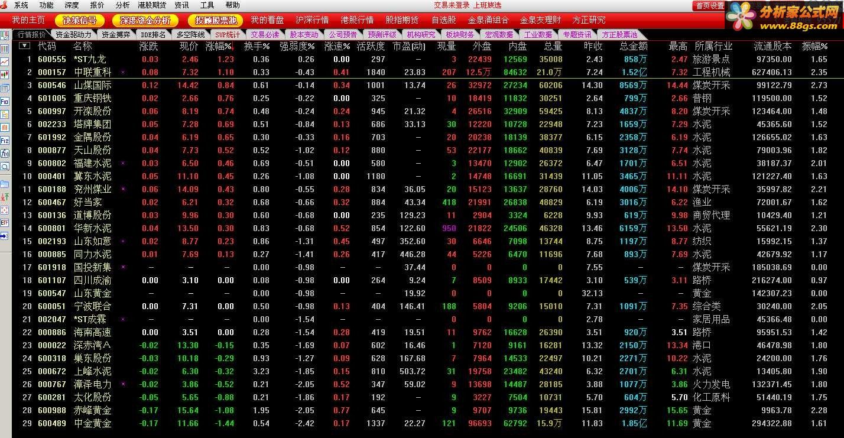Switch to the 多空阵线 tab
The height and width of the screenshot is (438, 844).
(190, 35)
